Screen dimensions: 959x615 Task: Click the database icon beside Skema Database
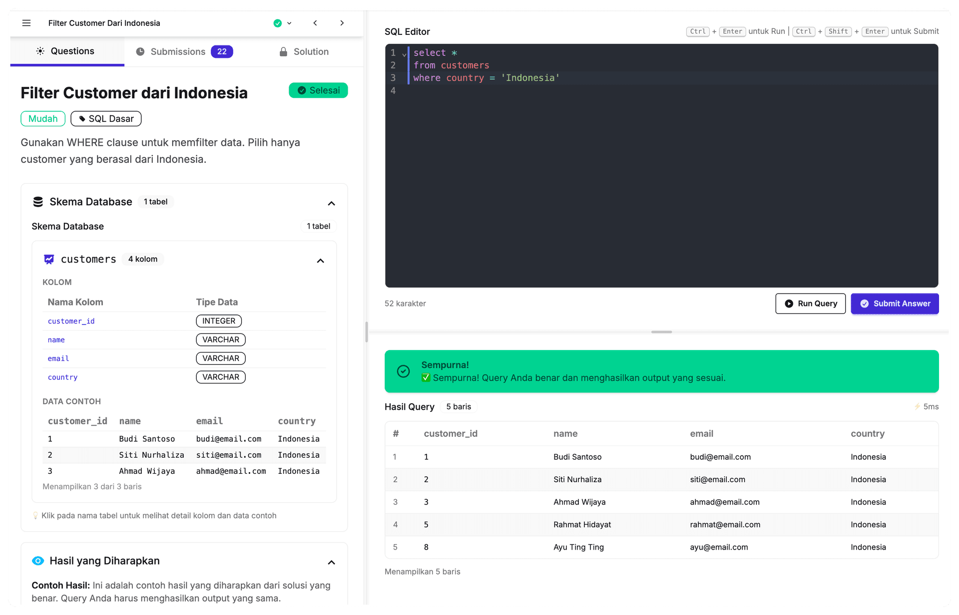38,202
